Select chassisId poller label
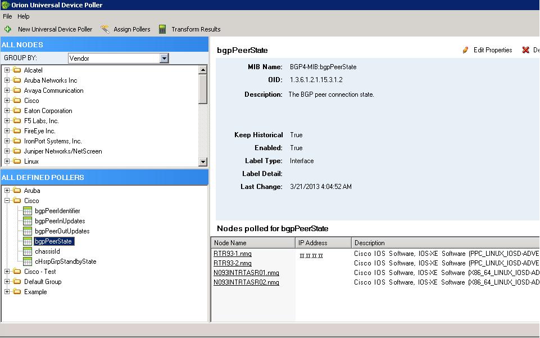This screenshot has height=338, width=540. pos(48,251)
